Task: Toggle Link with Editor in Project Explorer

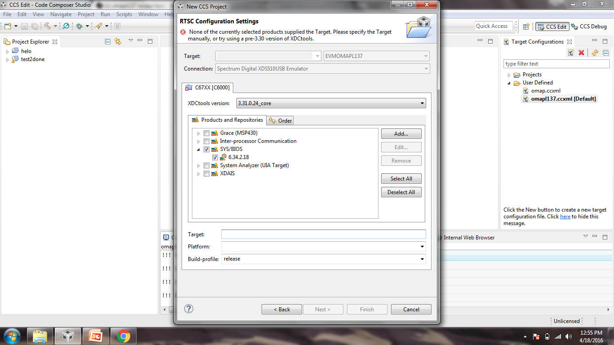Action: (118, 41)
